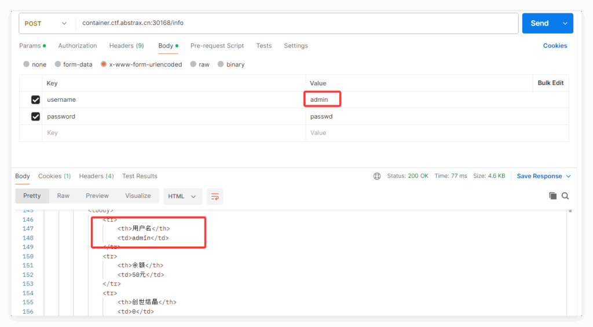Click Bulk Edit in the parameters table

550,83
